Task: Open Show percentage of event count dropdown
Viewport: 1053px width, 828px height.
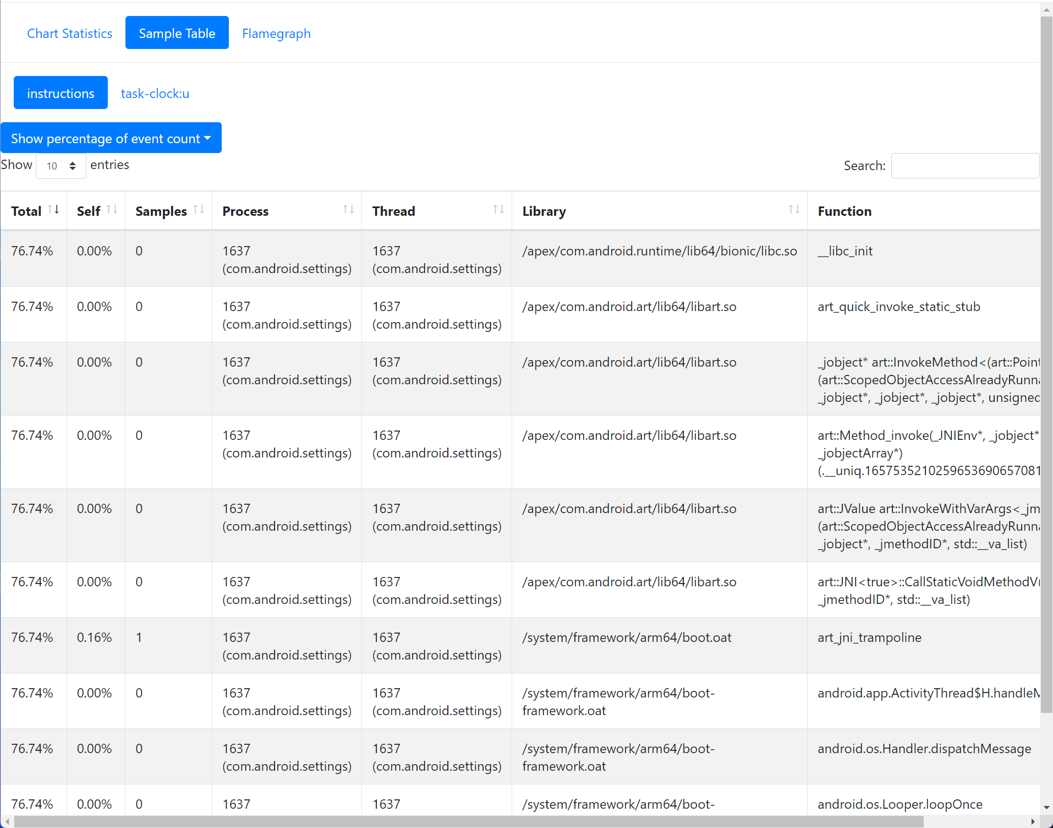Action: pyautogui.click(x=111, y=138)
